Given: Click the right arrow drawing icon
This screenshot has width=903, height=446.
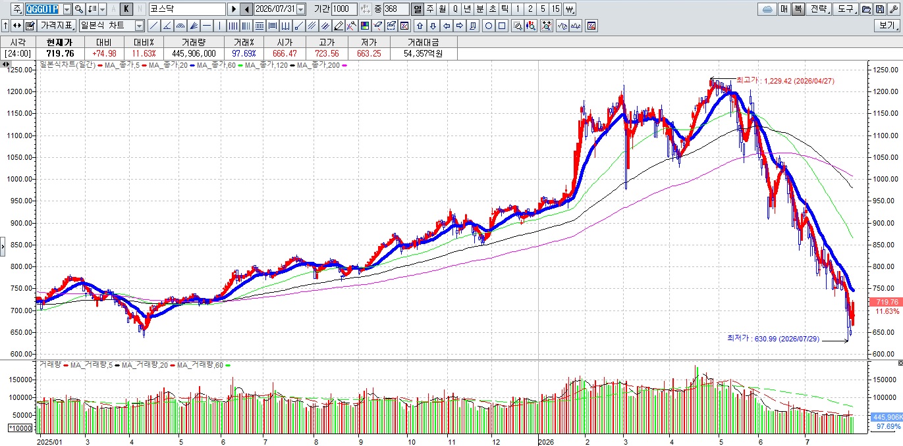Looking at the screenshot, I should (459, 26).
